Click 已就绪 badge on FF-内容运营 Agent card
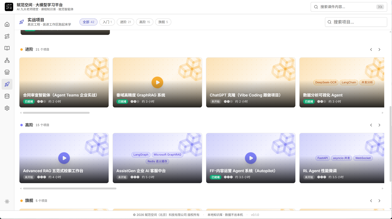This screenshot has height=219, width=392. (x=216, y=177)
